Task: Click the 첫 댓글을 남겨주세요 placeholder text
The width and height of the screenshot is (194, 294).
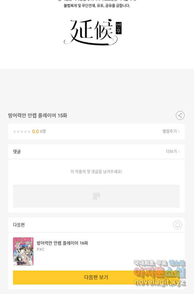Action: (x=96, y=172)
